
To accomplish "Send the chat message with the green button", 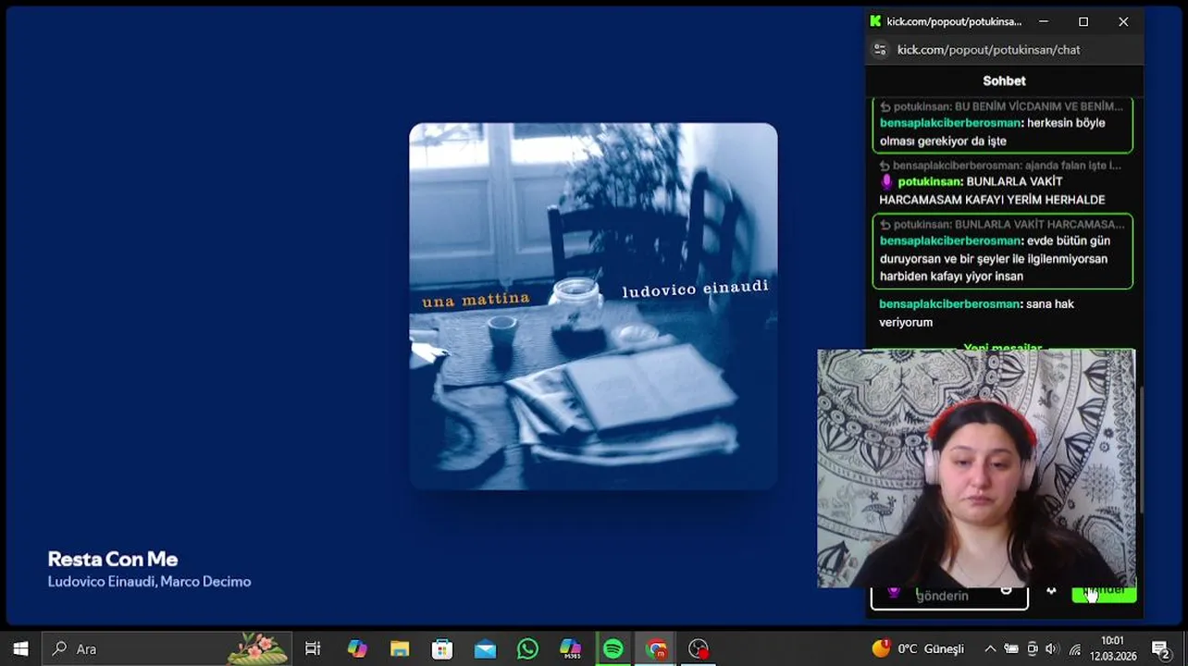I will 1104,593.
